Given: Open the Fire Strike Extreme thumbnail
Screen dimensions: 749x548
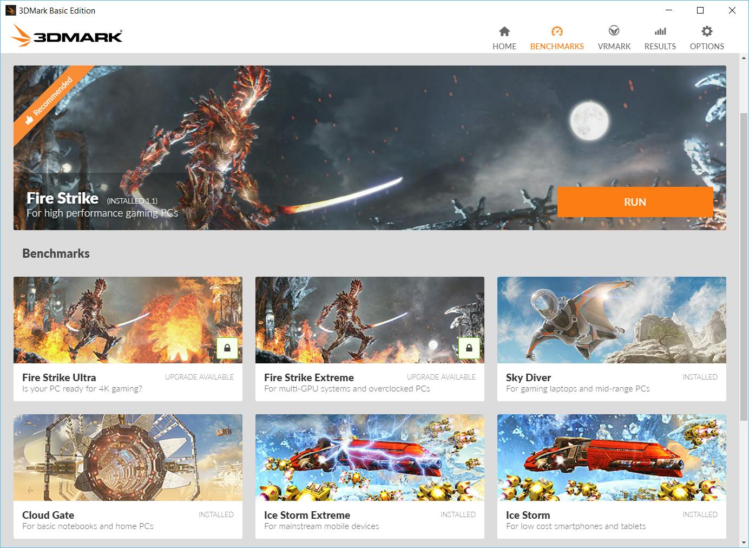Looking at the screenshot, I should point(370,320).
